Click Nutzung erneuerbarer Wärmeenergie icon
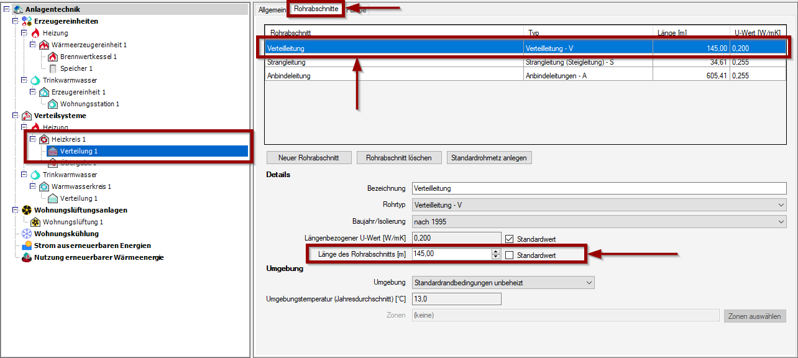 27,257
